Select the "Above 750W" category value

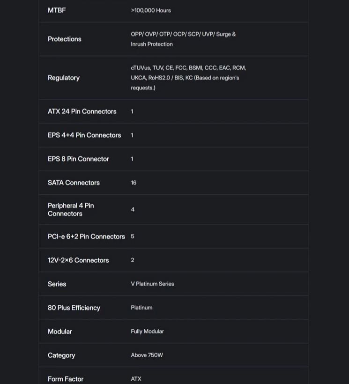[147, 355]
